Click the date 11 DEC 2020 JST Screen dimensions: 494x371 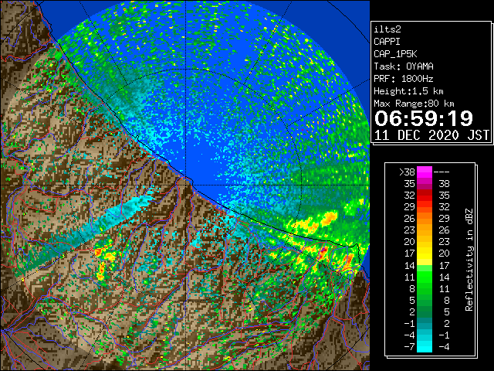tap(431, 135)
